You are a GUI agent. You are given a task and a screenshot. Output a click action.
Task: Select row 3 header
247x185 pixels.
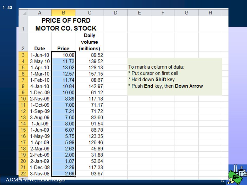click(x=23, y=55)
